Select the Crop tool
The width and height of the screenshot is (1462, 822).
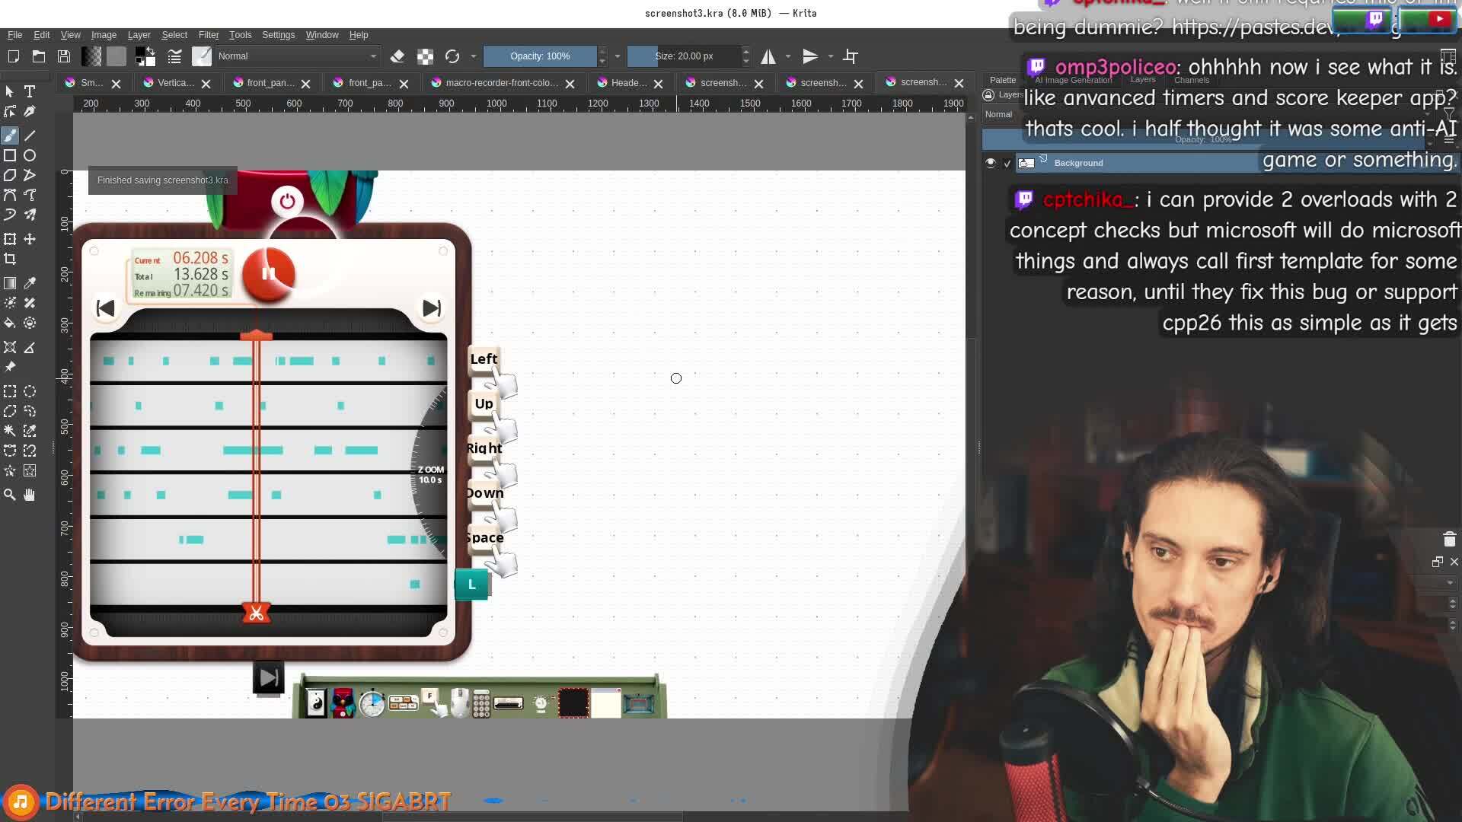pyautogui.click(x=10, y=259)
